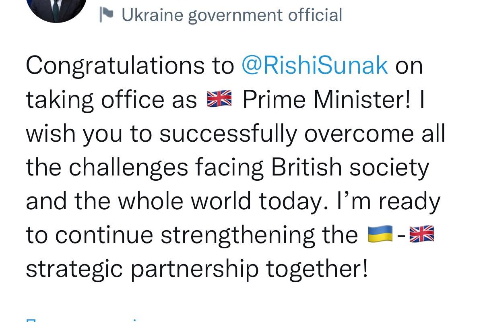Image resolution: width=483 pixels, height=322 pixels.
Task: Click the words "taking office as"
Action: [111, 99]
